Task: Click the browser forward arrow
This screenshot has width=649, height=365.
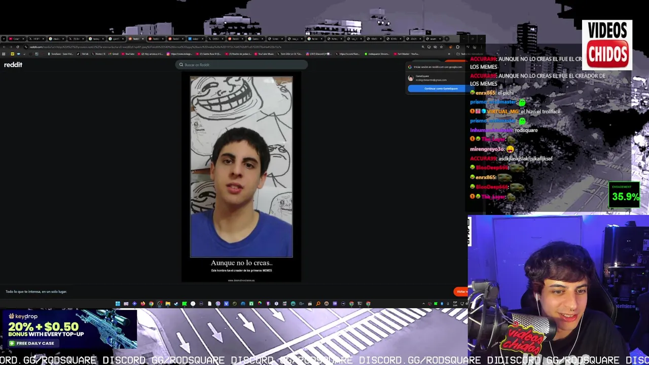Action: tap(11, 47)
